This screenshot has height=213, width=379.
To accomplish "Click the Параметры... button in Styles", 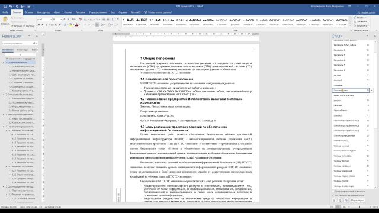I will click(x=358, y=201).
